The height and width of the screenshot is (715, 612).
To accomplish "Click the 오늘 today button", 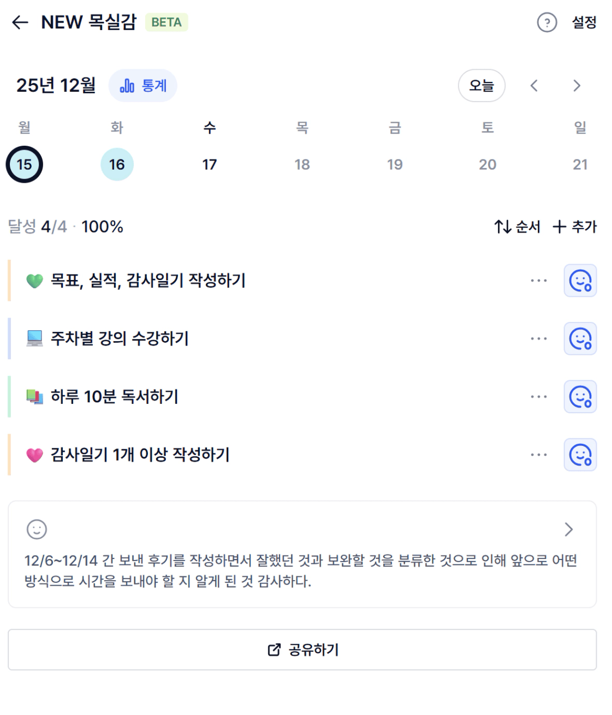I will tap(482, 86).
